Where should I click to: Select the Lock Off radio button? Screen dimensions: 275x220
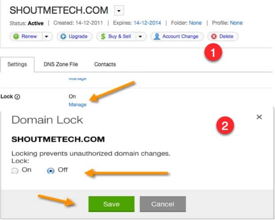click(51, 170)
